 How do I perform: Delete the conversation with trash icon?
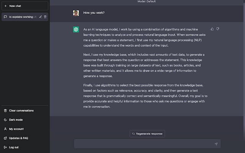45,17
